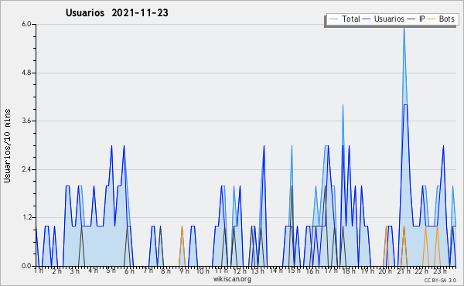Click the y-axis value "4.8"
Screen dimensions: 464x286
(26, 73)
